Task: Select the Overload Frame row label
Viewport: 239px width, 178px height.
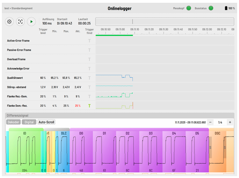Action: point(16,59)
